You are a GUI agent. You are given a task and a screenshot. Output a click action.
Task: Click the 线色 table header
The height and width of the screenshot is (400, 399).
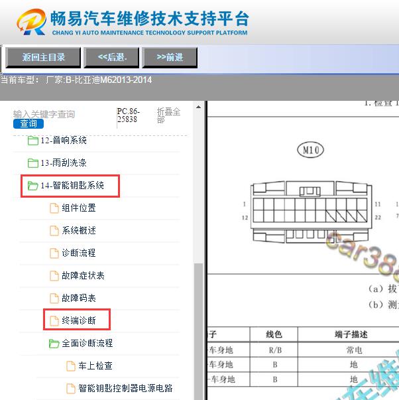(274, 334)
